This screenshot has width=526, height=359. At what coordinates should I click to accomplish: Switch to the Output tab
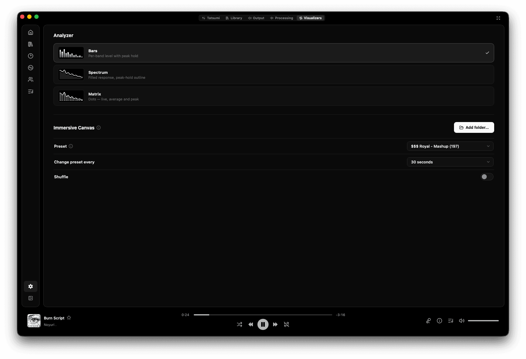tap(256, 18)
